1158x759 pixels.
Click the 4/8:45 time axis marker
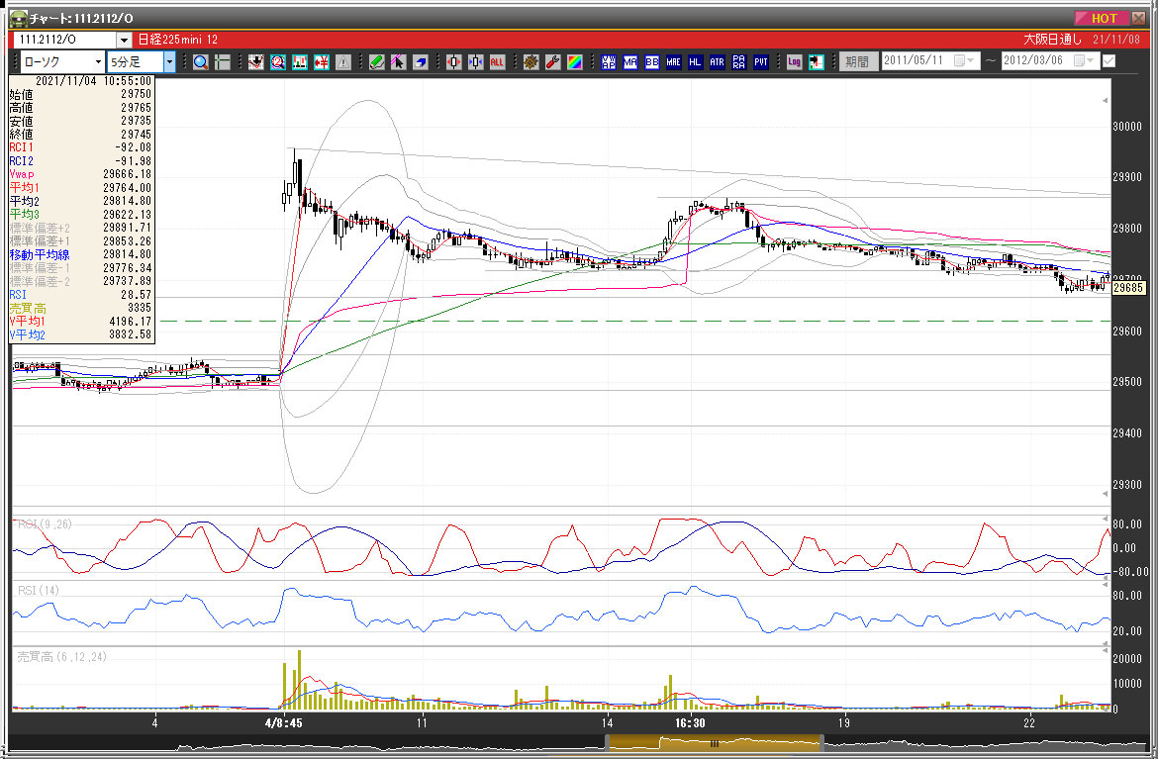(x=284, y=722)
